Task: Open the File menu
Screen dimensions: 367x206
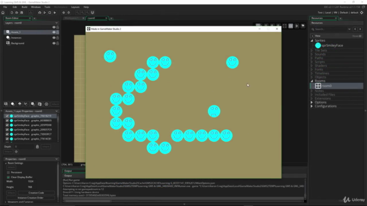Action: point(5,7)
